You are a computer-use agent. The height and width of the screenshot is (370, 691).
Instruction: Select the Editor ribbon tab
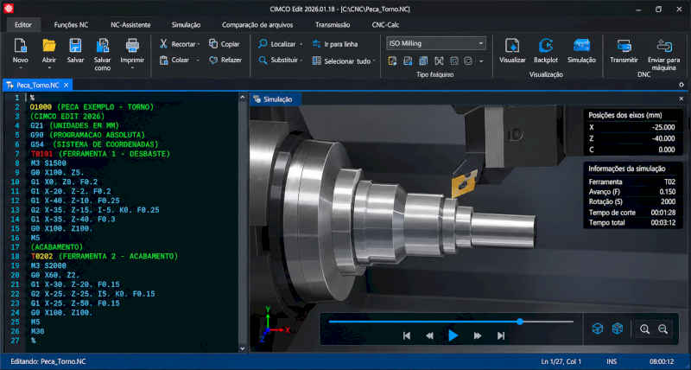point(23,25)
